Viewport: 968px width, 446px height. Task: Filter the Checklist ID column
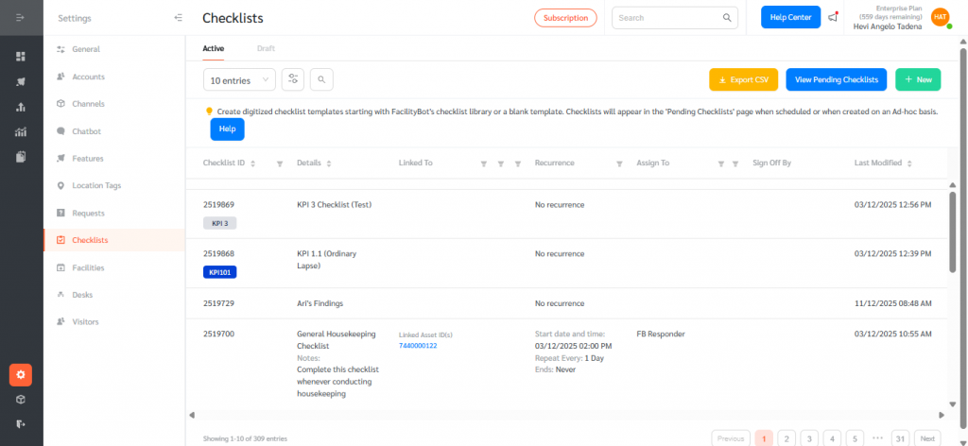(x=279, y=163)
